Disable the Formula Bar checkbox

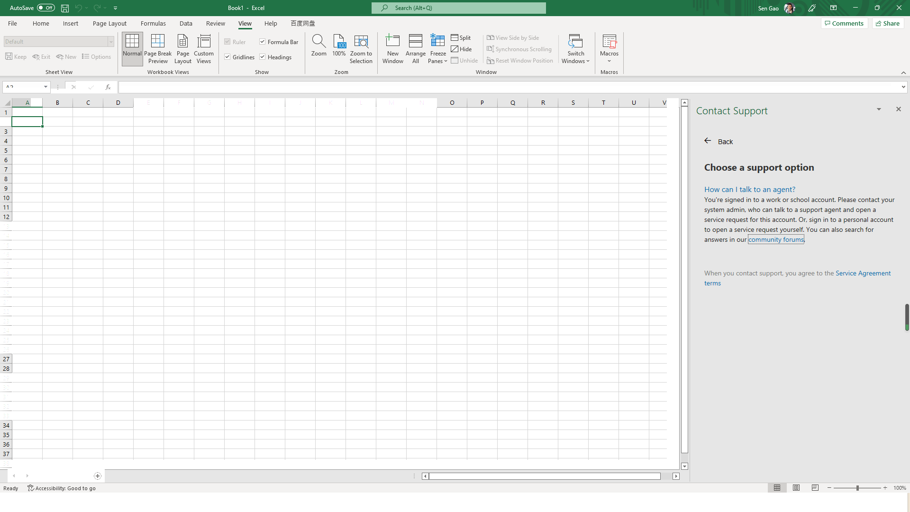[262, 41]
